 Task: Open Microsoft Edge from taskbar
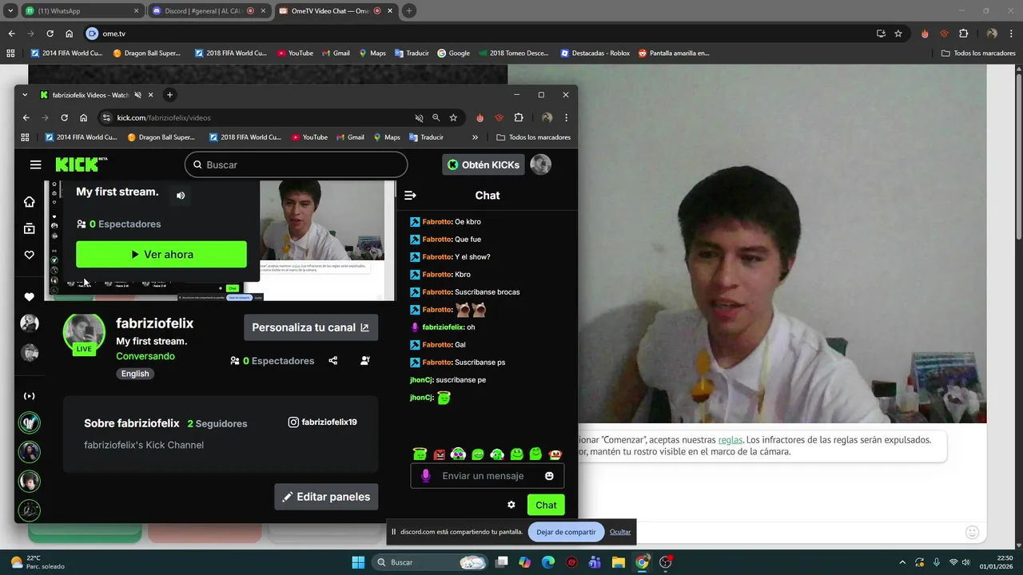[x=548, y=562]
